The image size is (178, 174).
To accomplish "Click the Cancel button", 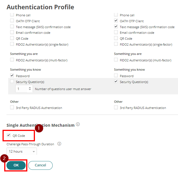I will 40,165.
